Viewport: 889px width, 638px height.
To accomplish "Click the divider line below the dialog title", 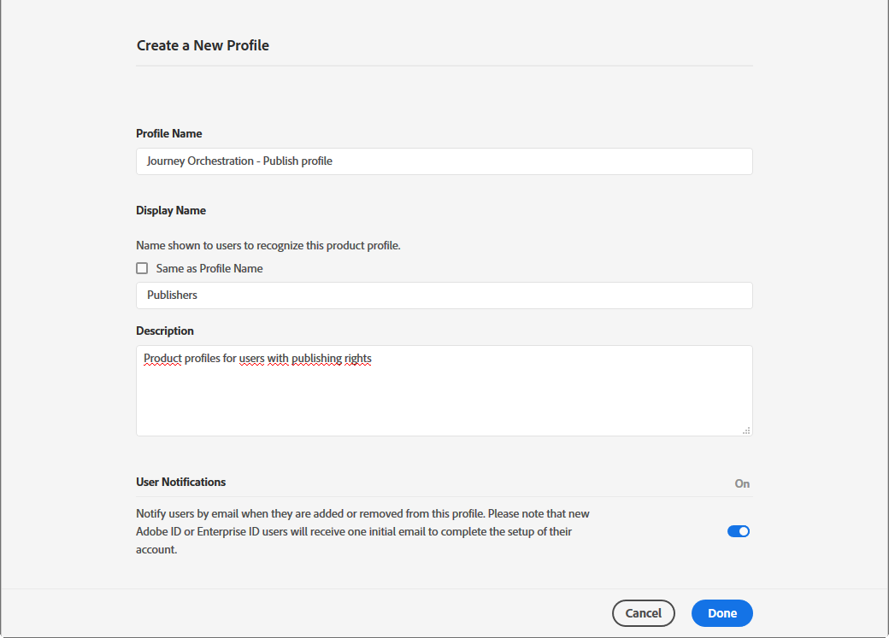I will [x=444, y=66].
